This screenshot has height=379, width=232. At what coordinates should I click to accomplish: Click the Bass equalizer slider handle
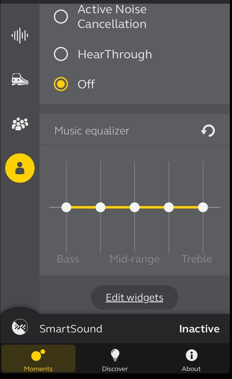(x=66, y=207)
